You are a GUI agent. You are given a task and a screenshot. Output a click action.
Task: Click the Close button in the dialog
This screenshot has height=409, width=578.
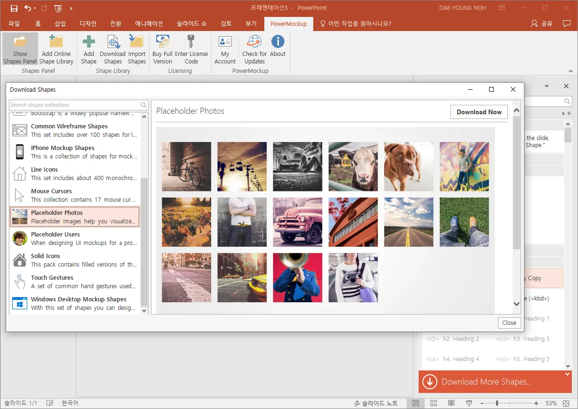(x=509, y=322)
